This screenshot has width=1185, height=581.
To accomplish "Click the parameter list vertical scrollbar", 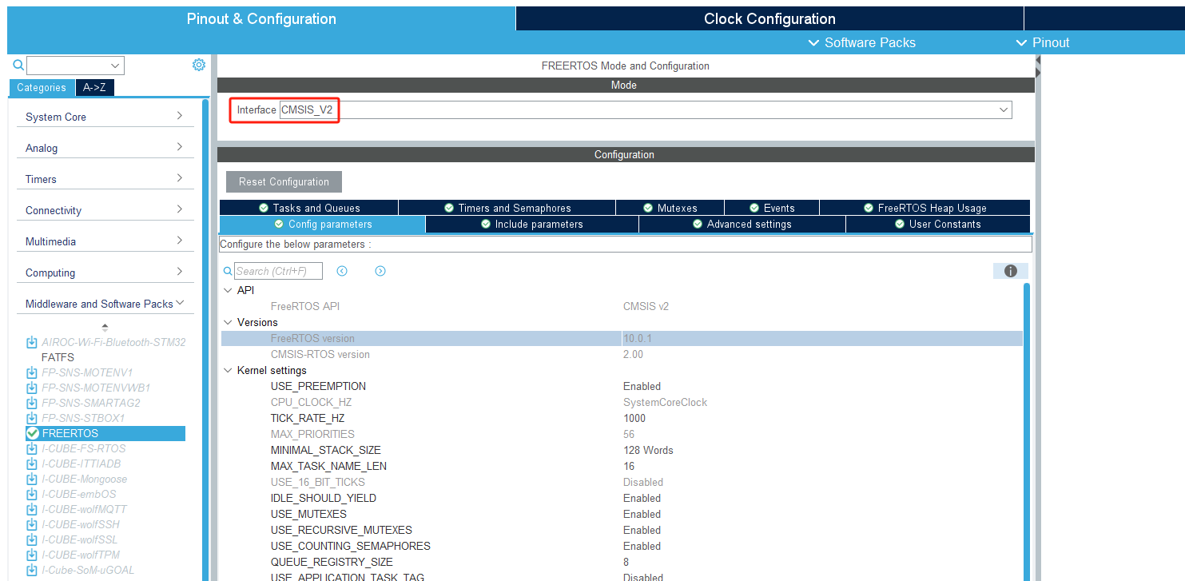I will [x=1027, y=432].
